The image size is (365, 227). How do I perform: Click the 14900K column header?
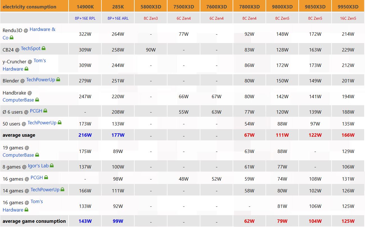tap(85, 7)
